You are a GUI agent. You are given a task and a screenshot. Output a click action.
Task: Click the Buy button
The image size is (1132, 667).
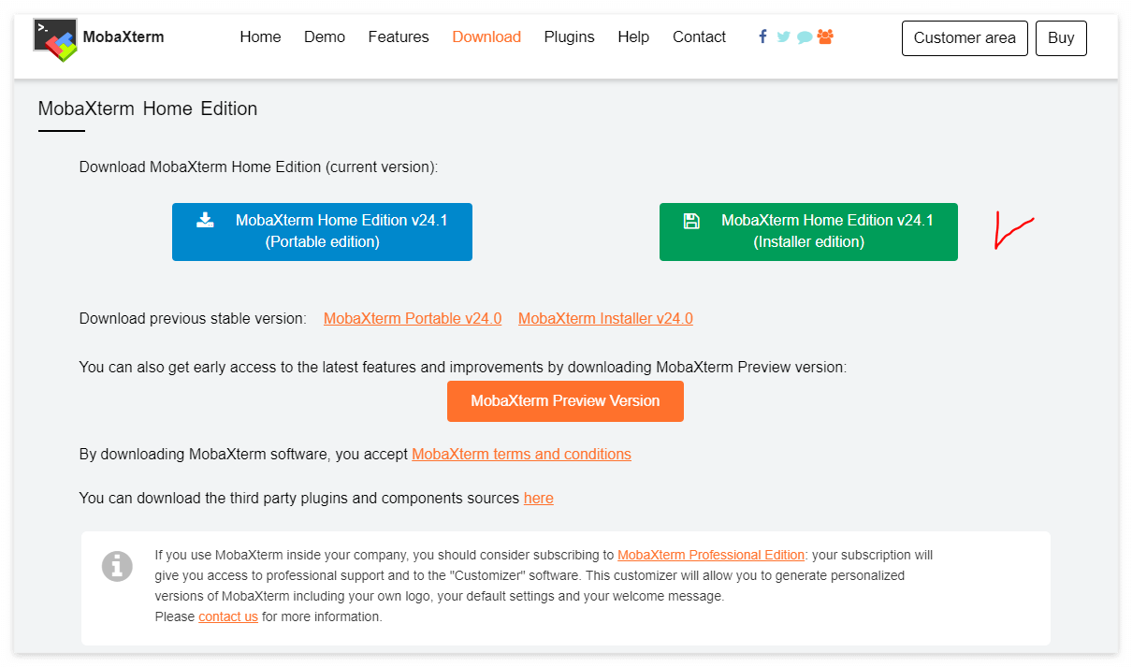[1061, 38]
